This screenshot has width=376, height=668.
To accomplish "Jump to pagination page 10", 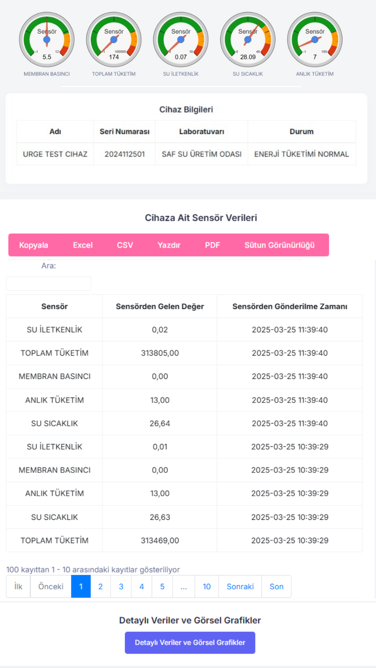I will [207, 587].
